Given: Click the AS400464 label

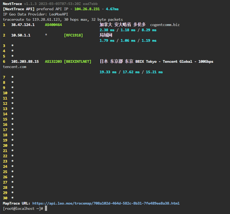Looking at the screenshot, I should tap(53, 25).
